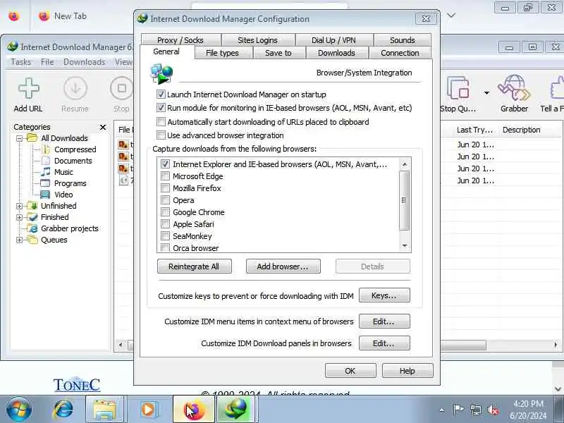
Task: Check Mozilla Firefox in browser list
Action: [x=165, y=188]
